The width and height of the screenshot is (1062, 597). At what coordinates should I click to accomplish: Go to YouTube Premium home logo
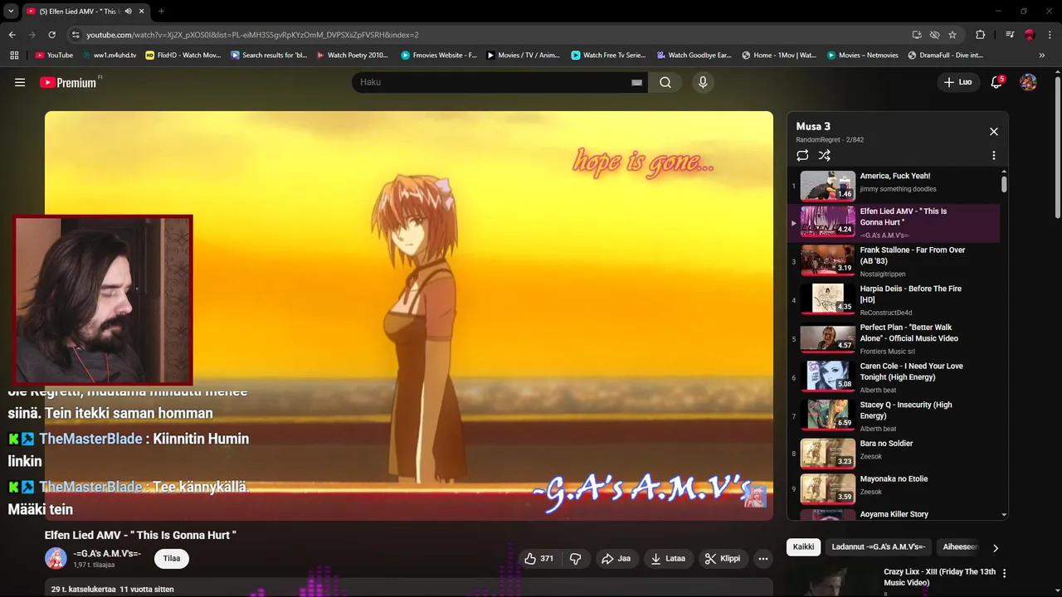(68, 82)
